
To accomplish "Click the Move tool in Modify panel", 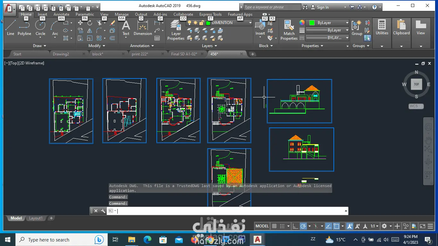I will point(80,23).
